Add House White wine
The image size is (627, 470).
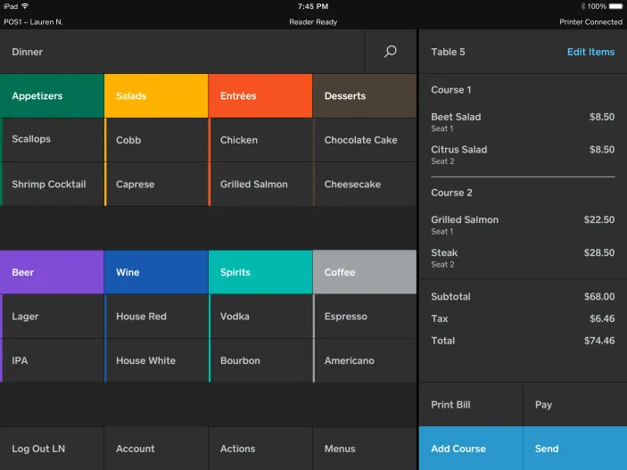coord(156,361)
